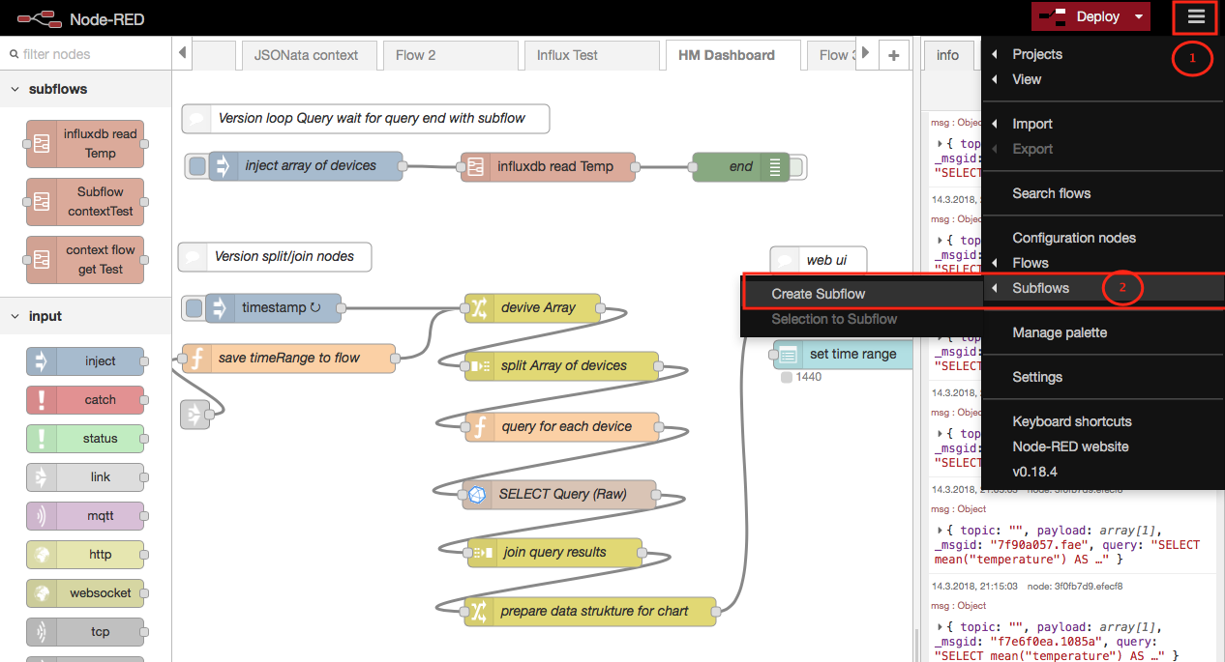Open the info sidebar tab

coord(948,55)
